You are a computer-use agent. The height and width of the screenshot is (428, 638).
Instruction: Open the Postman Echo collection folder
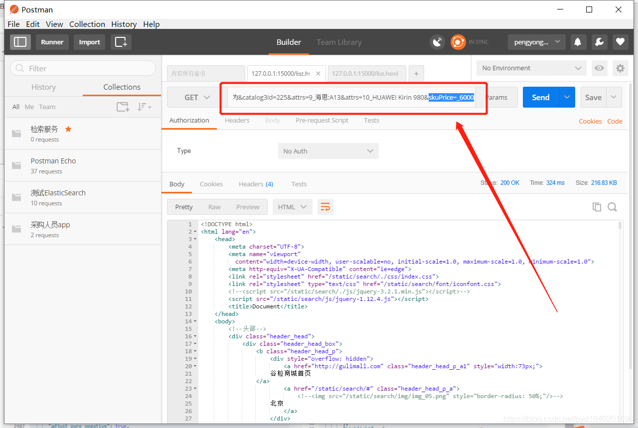(83, 165)
